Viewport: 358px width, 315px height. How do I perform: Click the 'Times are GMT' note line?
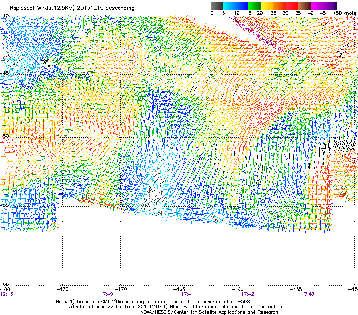coord(153,302)
